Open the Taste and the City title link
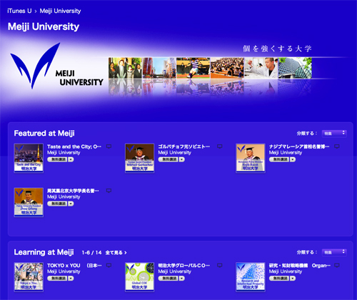357x300 pixels. [74, 146]
